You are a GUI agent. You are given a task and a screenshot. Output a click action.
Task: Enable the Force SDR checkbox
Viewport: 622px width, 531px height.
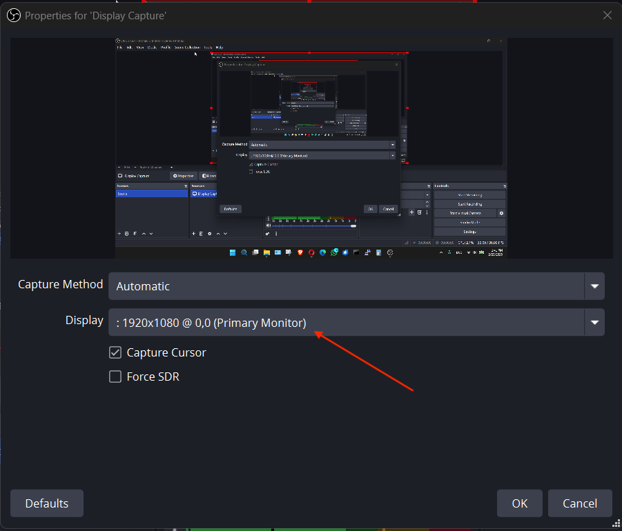tap(115, 377)
